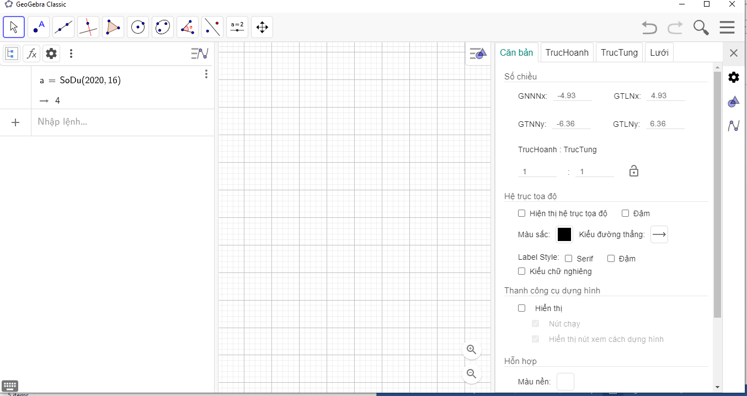Select the Line tool
Viewport: 747px width, 396px height.
(63, 27)
